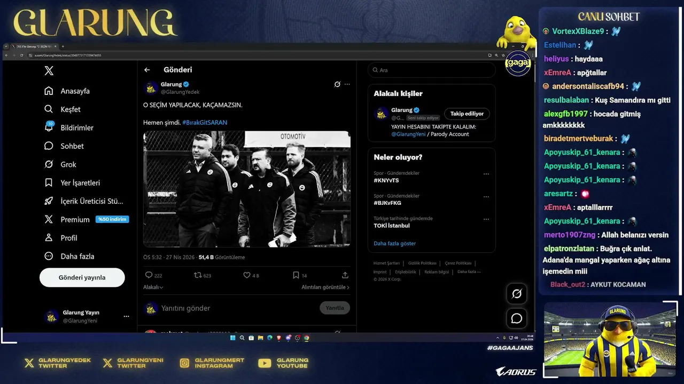Click taskbar search magnifier icon
Screen dimensions: 684x384
242,338
